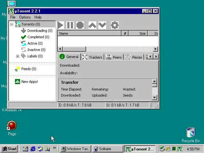Click torrent list scroll left arrow
Image resolution: width=204 pixels, height=153 pixels.
(x=60, y=49)
